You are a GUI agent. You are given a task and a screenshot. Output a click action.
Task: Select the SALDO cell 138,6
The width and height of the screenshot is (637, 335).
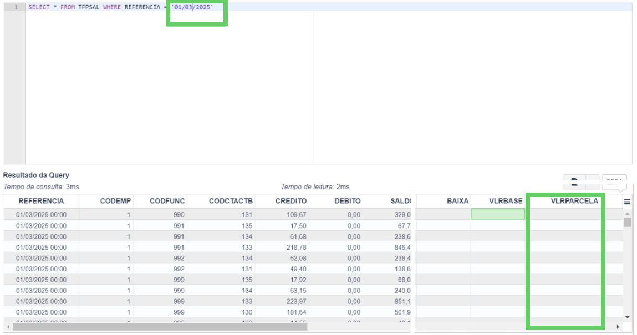[x=387, y=269]
